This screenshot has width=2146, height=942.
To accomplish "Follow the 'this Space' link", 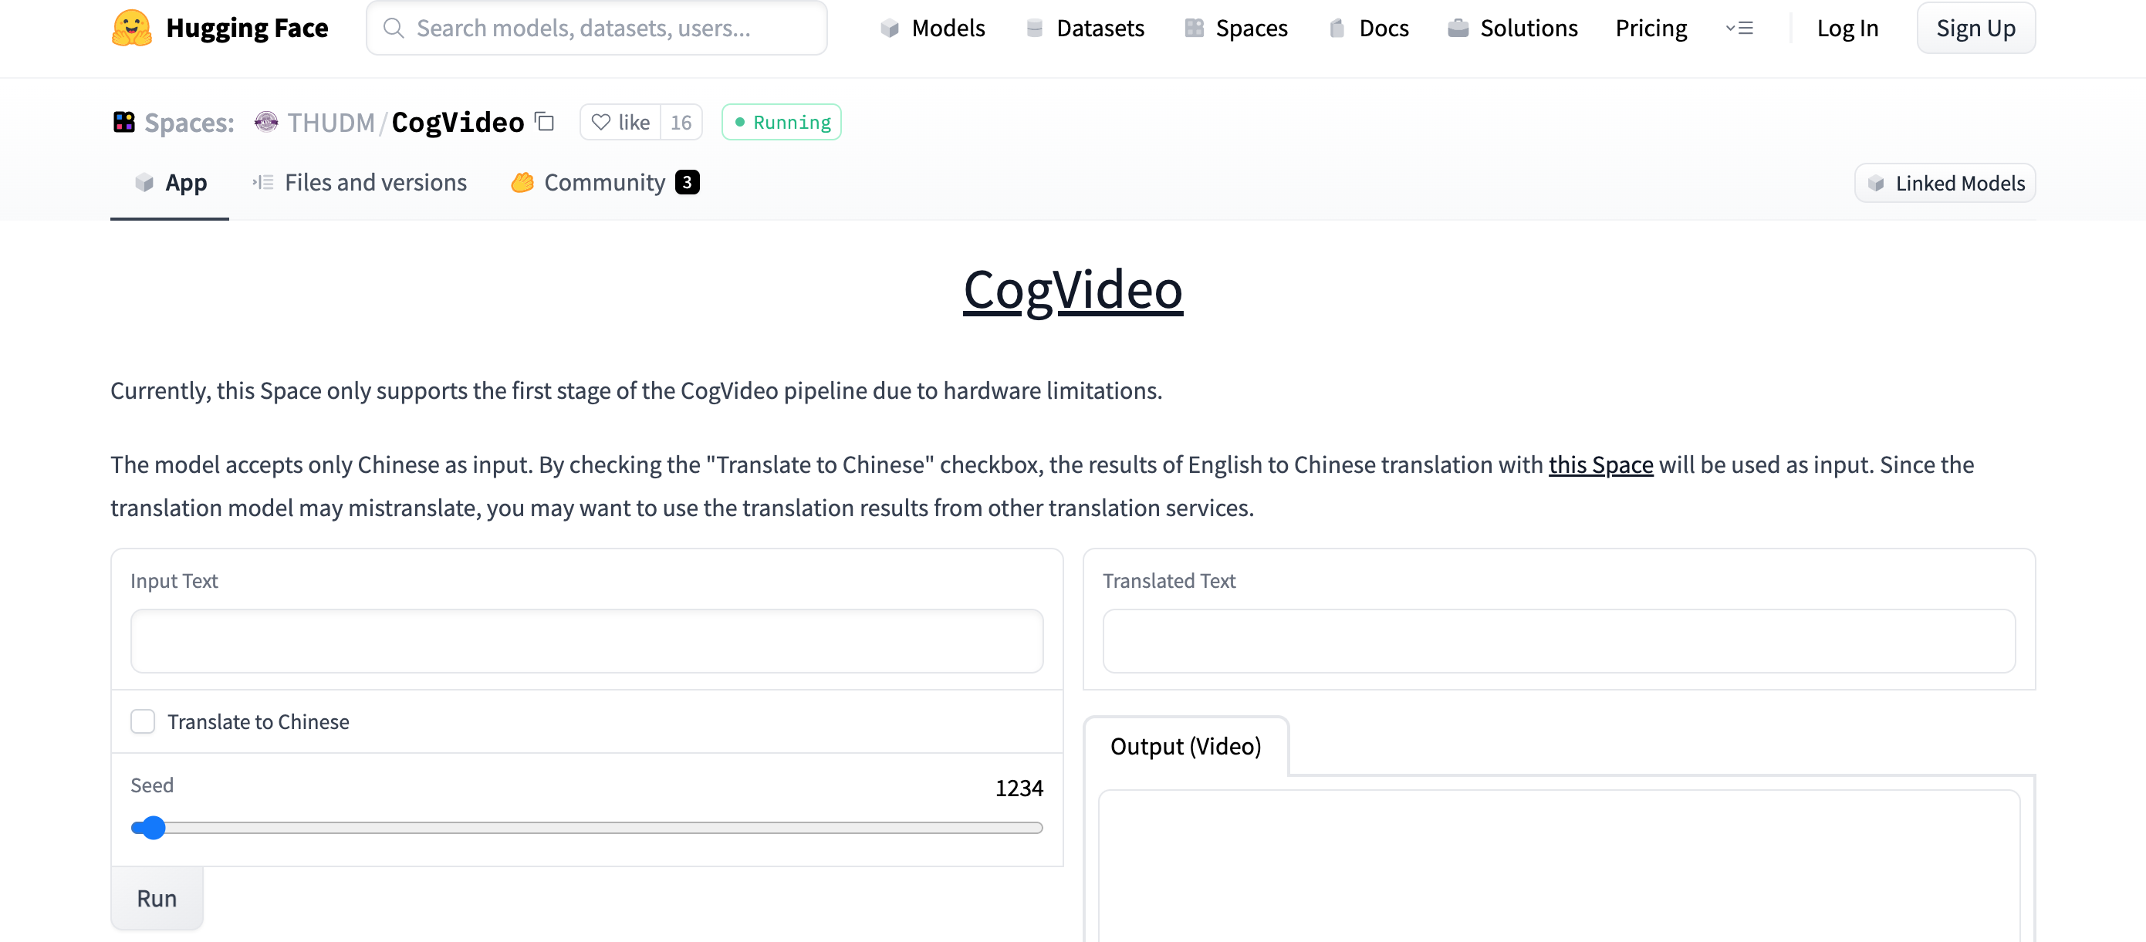I will pyautogui.click(x=1600, y=464).
